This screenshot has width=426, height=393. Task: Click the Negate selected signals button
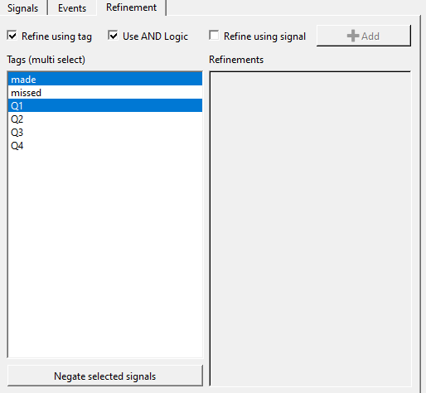[x=105, y=376]
